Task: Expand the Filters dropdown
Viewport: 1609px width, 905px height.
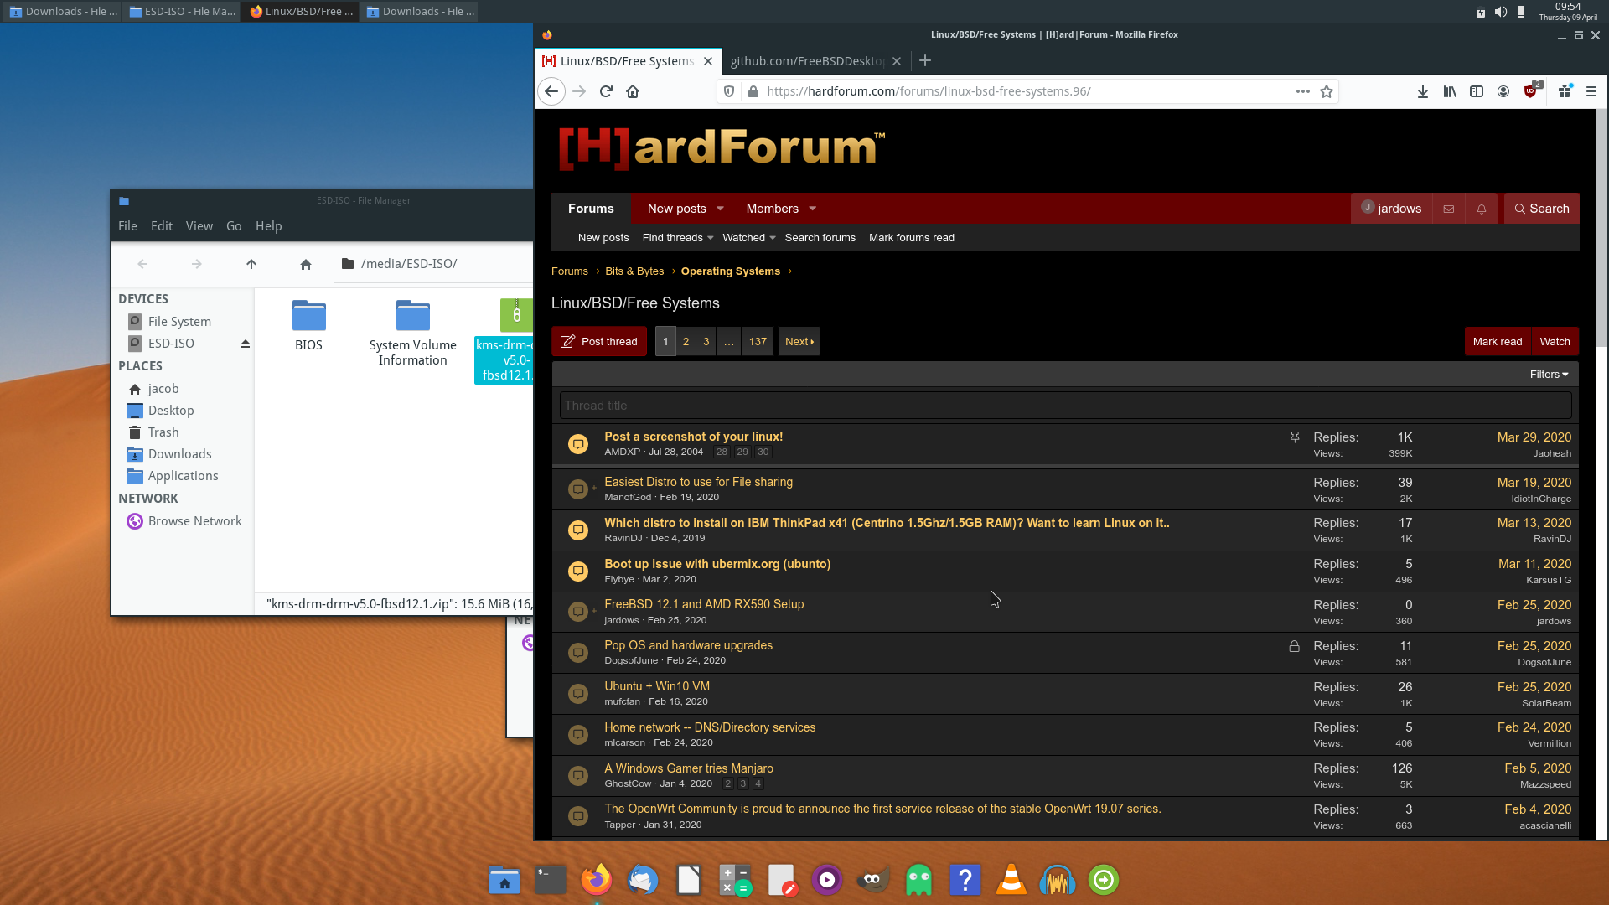Action: (1549, 375)
